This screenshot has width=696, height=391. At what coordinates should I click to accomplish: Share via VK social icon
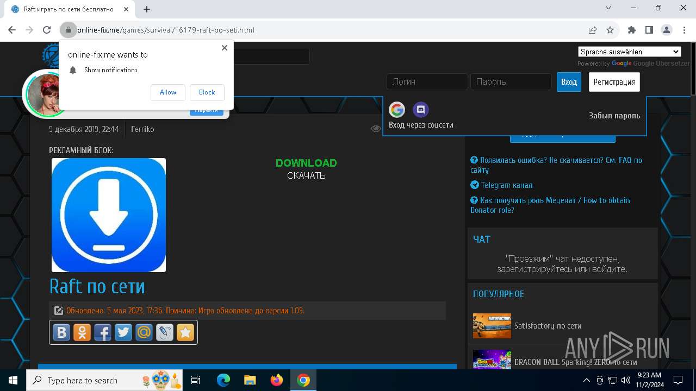point(61,332)
